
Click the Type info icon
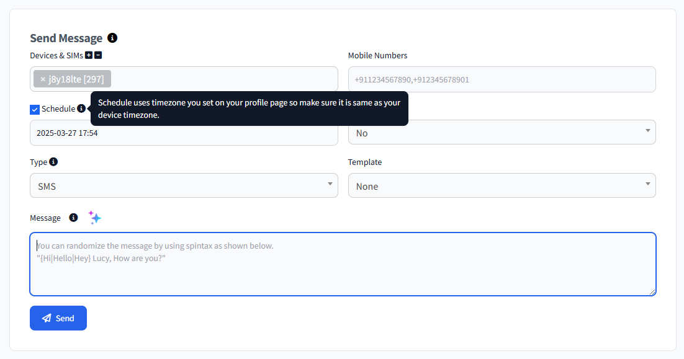[x=53, y=161]
